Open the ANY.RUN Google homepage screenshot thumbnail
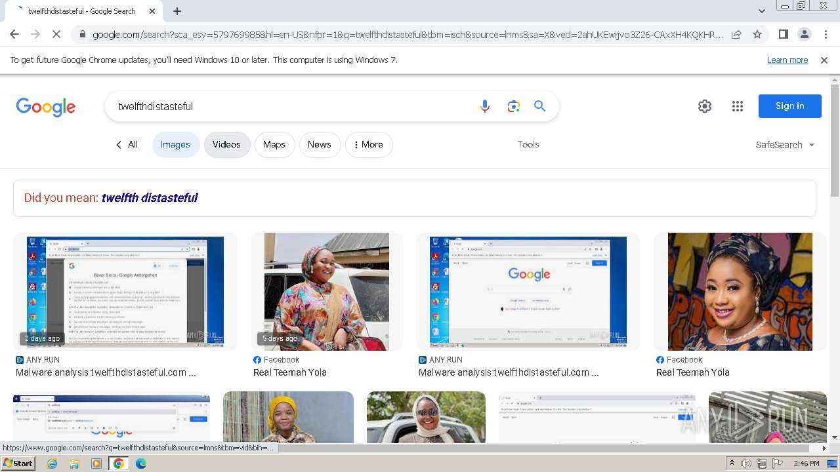This screenshot has height=472, width=840. click(528, 292)
